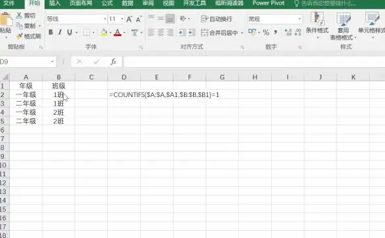Align text left
This screenshot has height=238, width=385.
pos(151,33)
